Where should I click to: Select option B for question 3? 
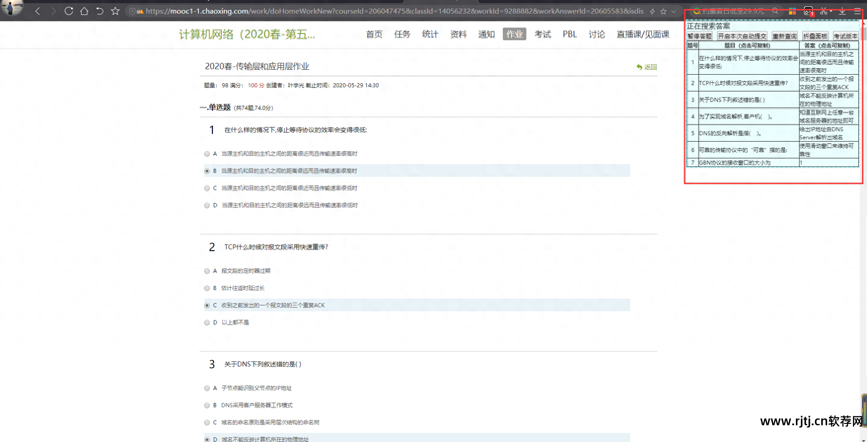click(207, 405)
